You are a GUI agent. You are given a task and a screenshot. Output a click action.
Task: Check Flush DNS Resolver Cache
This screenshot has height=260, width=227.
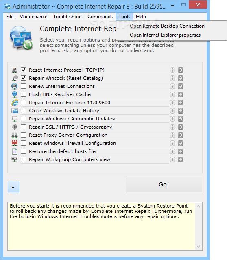(23, 94)
